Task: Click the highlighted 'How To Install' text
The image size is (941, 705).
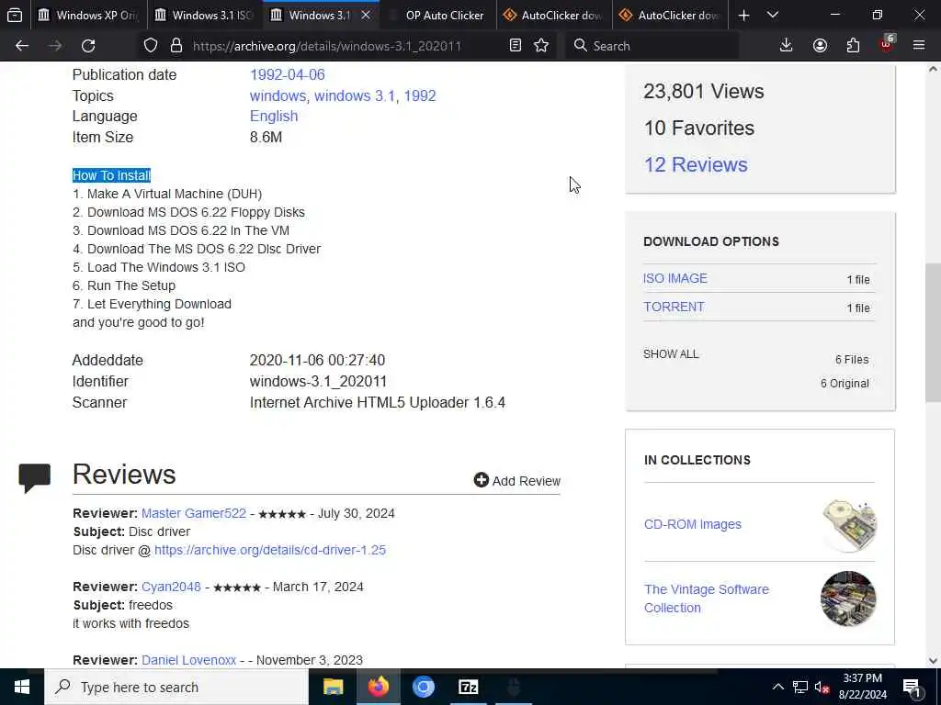Action: (111, 175)
